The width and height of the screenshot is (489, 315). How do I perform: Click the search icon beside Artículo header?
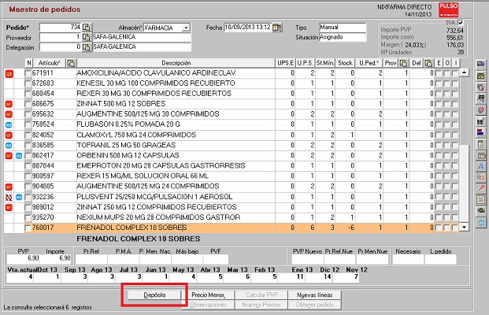[x=71, y=63]
